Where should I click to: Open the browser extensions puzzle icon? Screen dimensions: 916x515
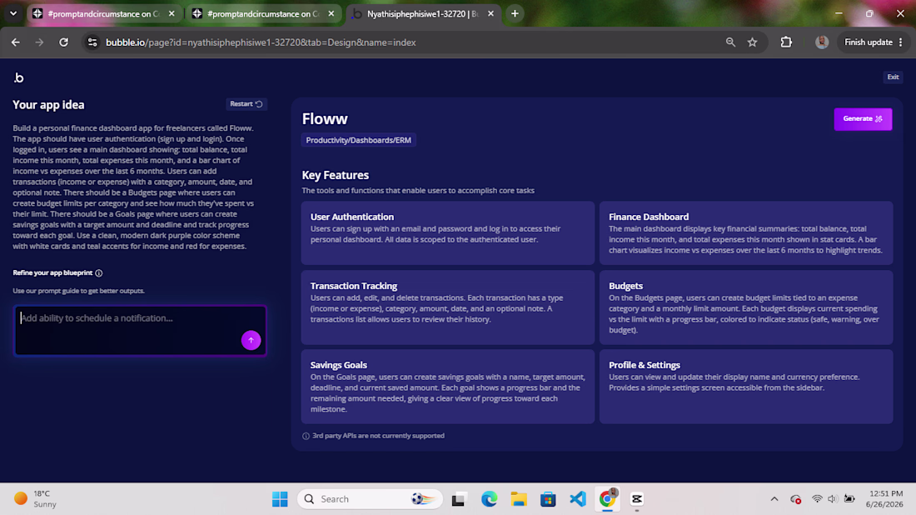[x=786, y=42]
